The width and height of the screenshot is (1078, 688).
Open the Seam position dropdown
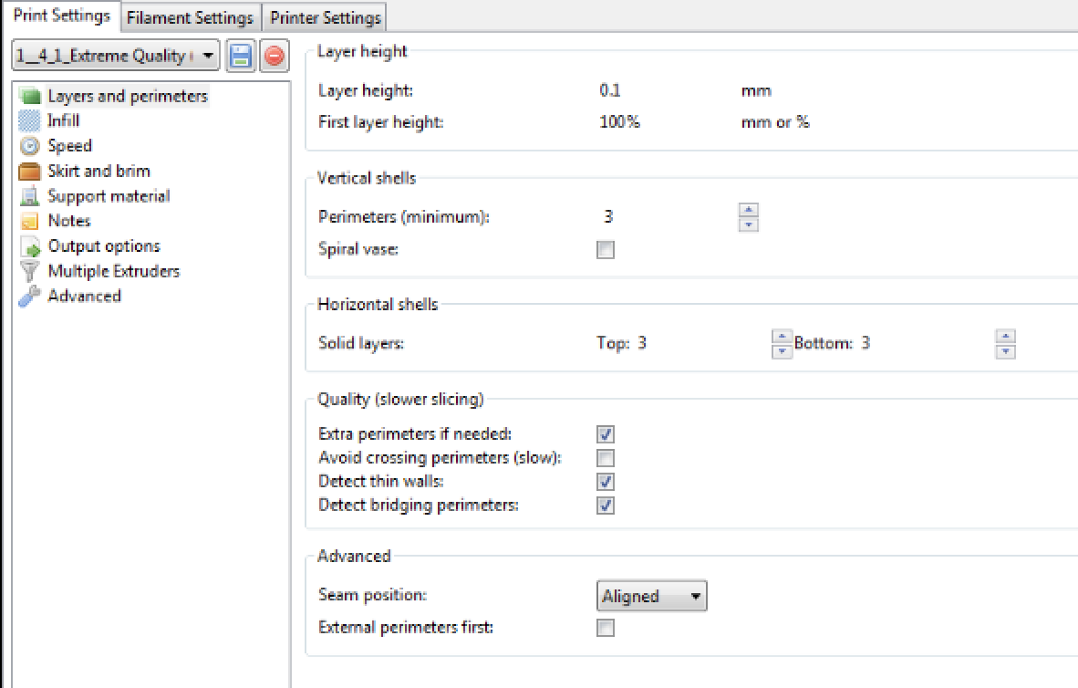coord(651,597)
